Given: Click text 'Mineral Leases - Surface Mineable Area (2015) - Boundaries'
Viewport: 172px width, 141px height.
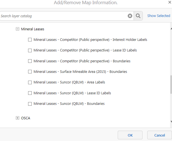Looking at the screenshot, I should [x=80, y=72].
